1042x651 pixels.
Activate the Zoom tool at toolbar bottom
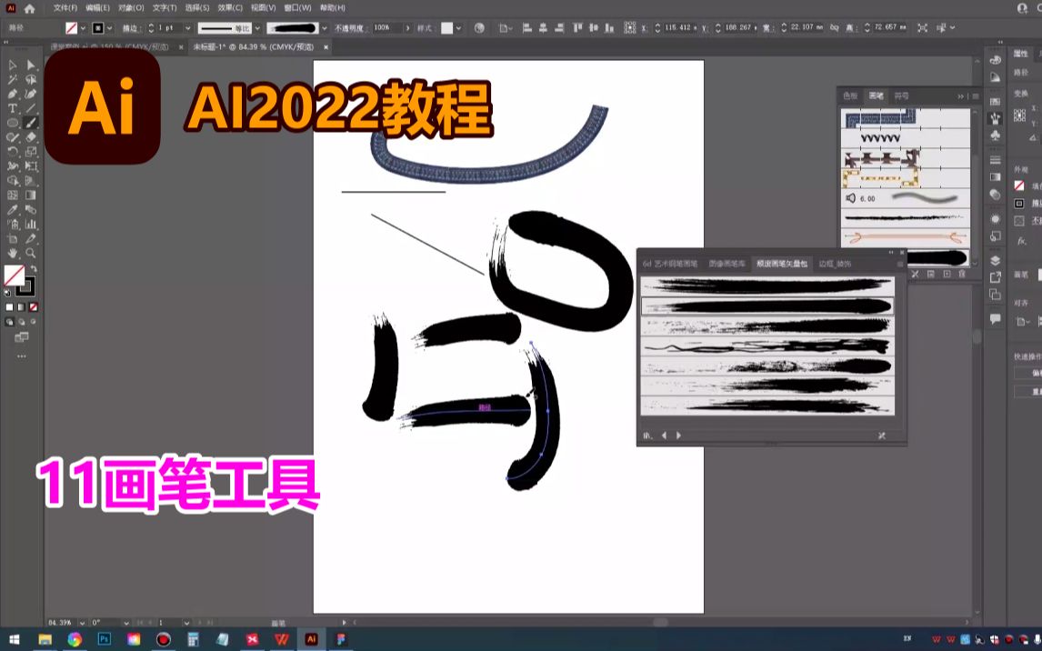click(30, 250)
